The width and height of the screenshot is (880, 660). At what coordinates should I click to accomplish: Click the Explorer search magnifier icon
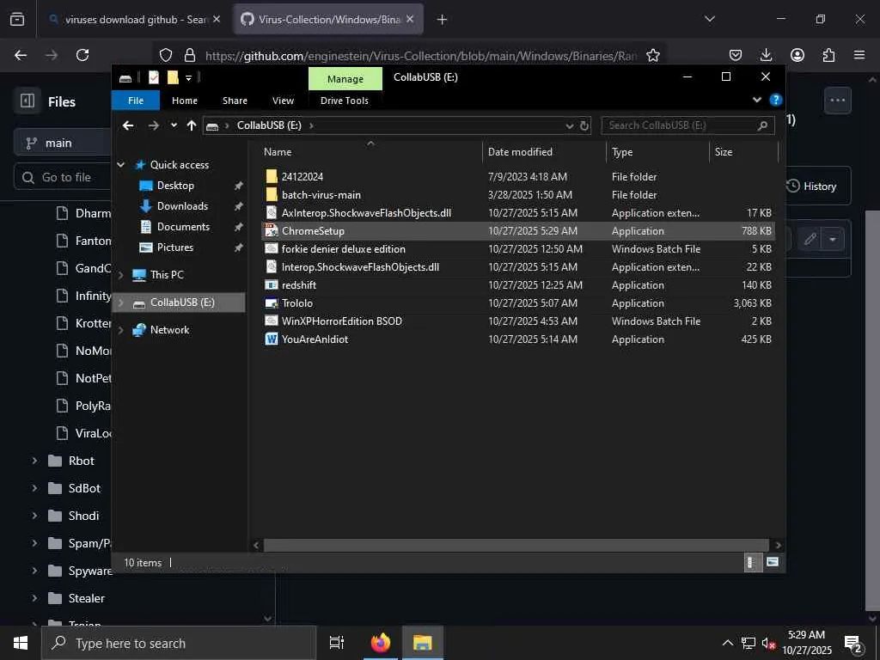pyautogui.click(x=762, y=125)
